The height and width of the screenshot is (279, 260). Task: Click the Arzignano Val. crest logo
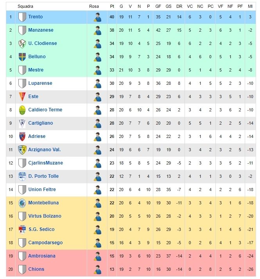point(22,150)
